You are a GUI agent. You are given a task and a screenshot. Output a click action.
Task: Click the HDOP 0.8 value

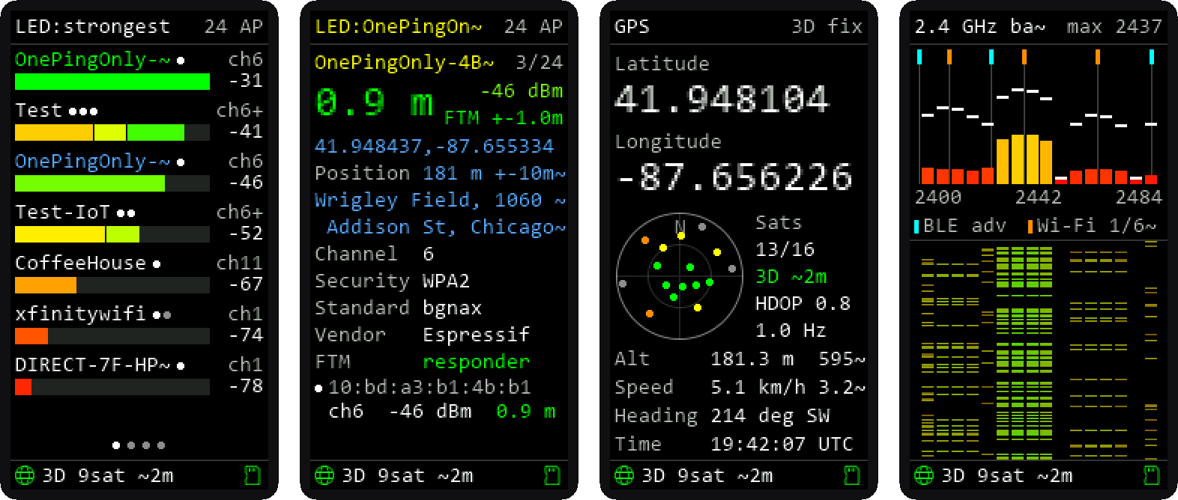(803, 303)
